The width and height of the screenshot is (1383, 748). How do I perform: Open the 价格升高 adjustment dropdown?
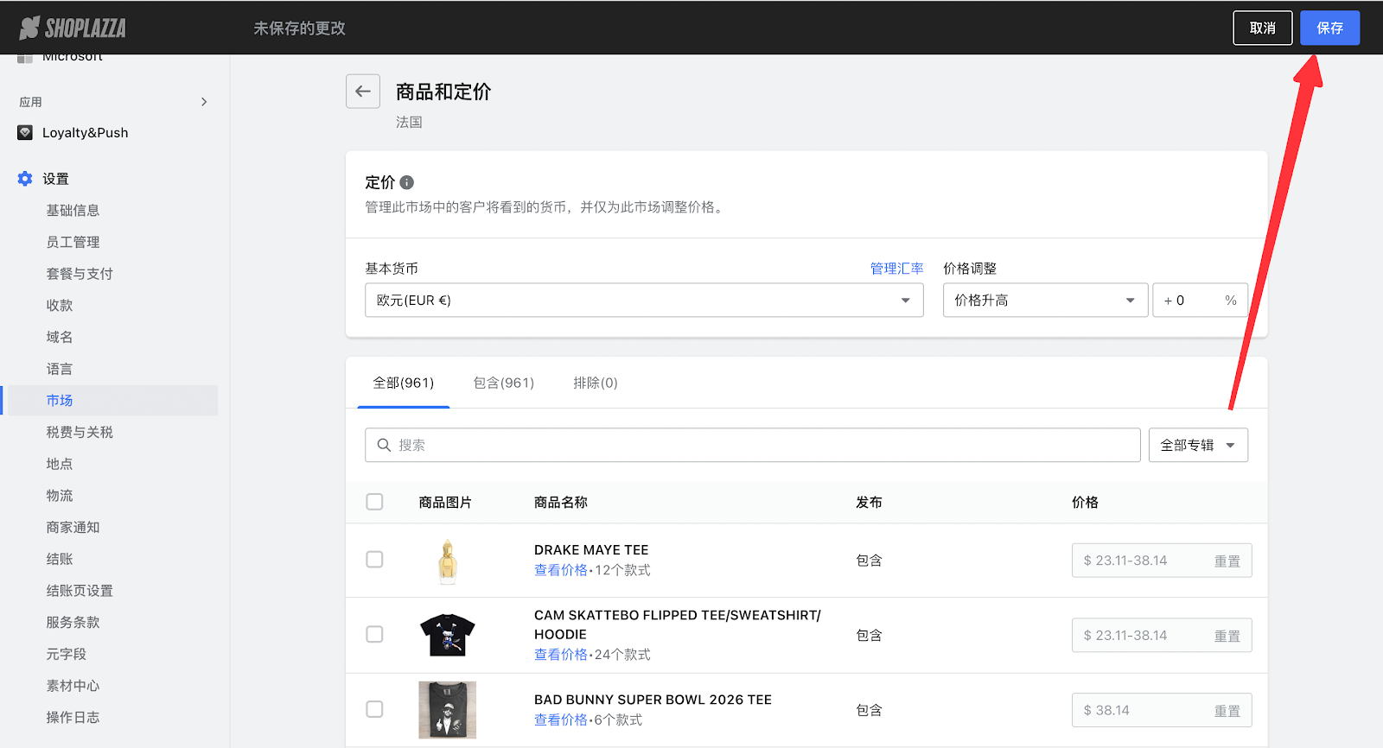(1044, 301)
